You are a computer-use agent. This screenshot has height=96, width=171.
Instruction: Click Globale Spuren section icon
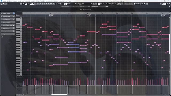(14, 13)
